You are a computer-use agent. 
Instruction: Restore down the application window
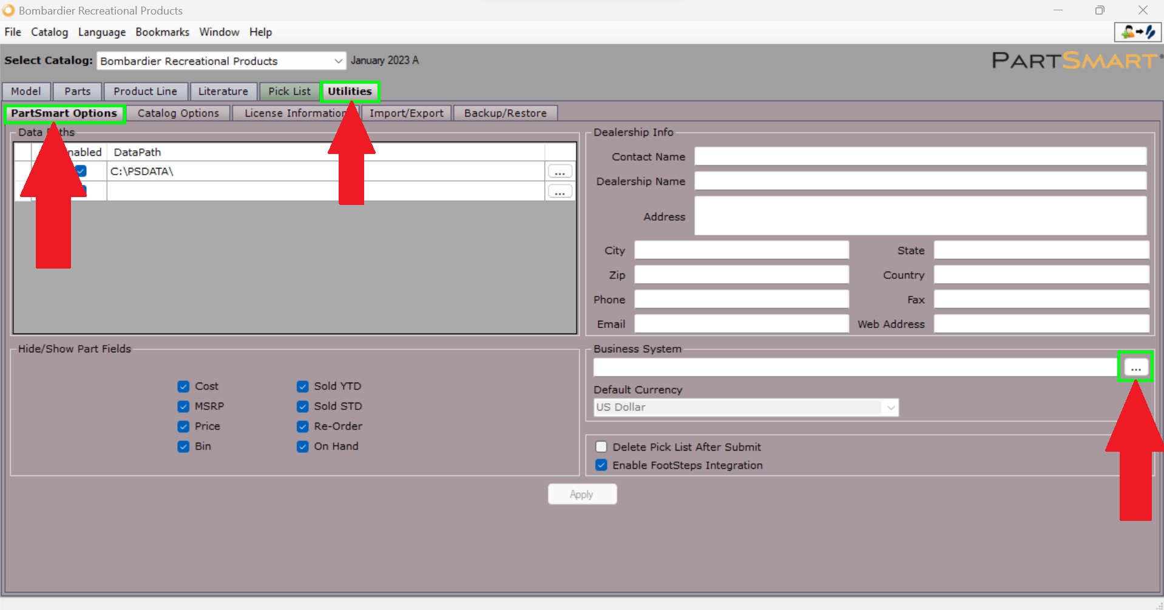click(1100, 10)
